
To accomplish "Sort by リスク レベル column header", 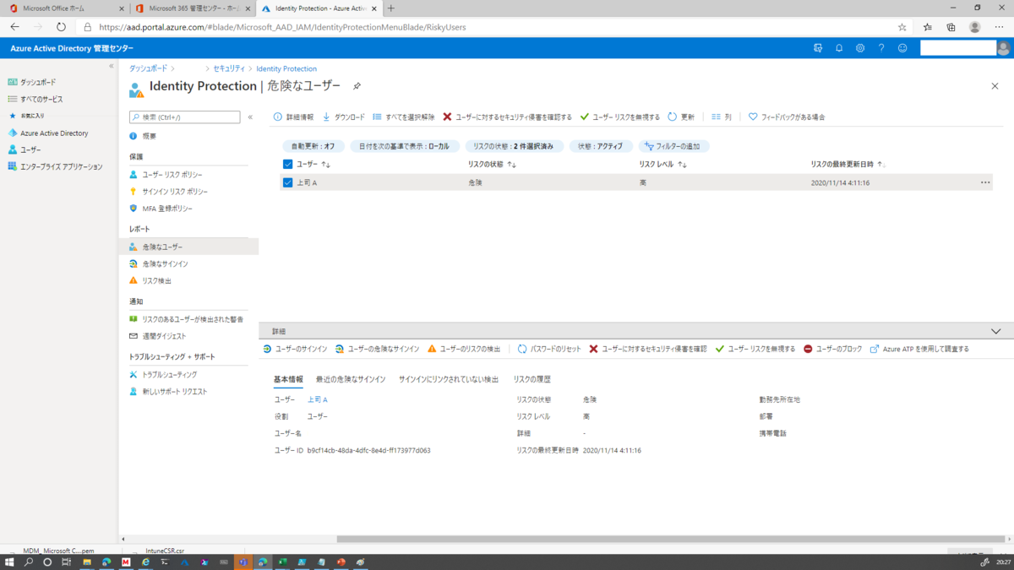I will click(663, 165).
